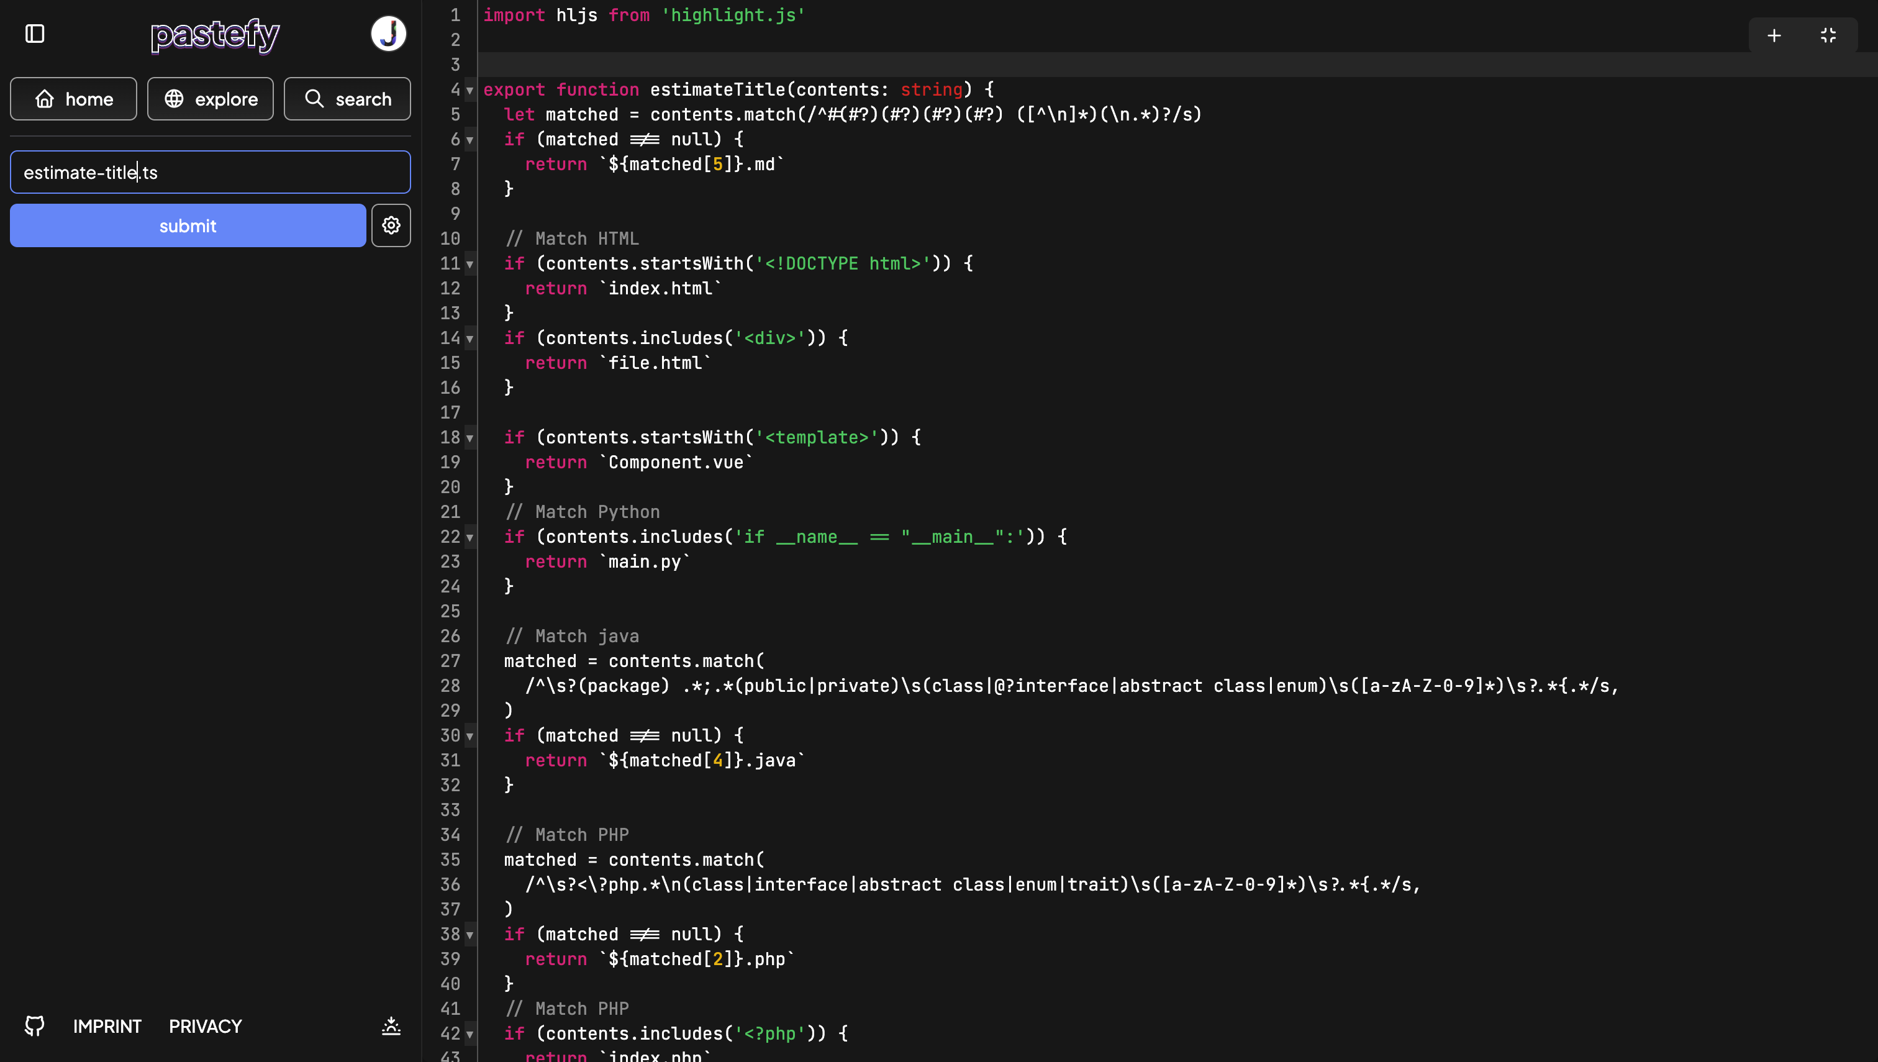Open the PRIVACY link
The width and height of the screenshot is (1878, 1062).
tap(205, 1025)
